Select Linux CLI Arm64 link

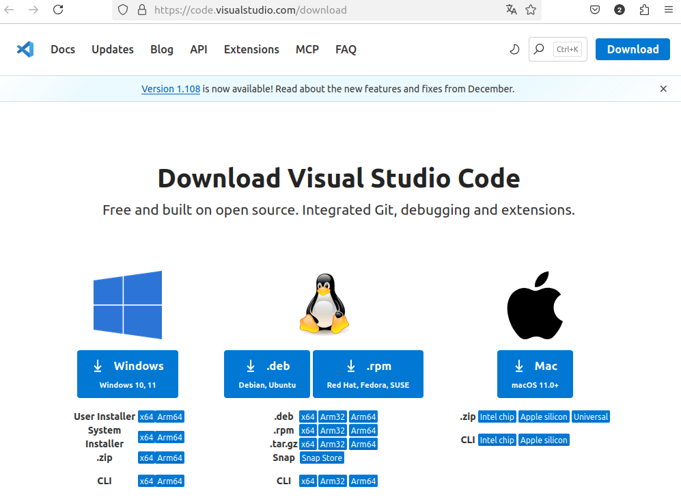pyautogui.click(x=363, y=481)
